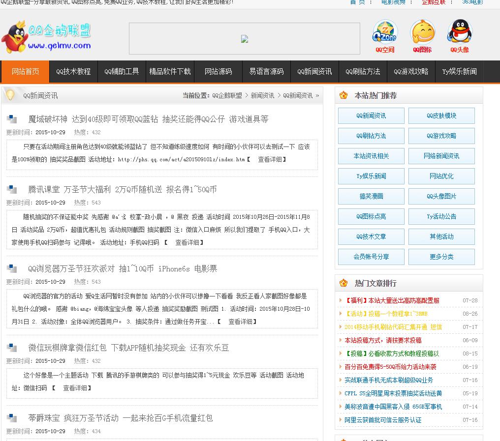The width and height of the screenshot is (500, 441).
Task: Open 阿里云获首批可信云服务认证 link
Action: pos(383,420)
